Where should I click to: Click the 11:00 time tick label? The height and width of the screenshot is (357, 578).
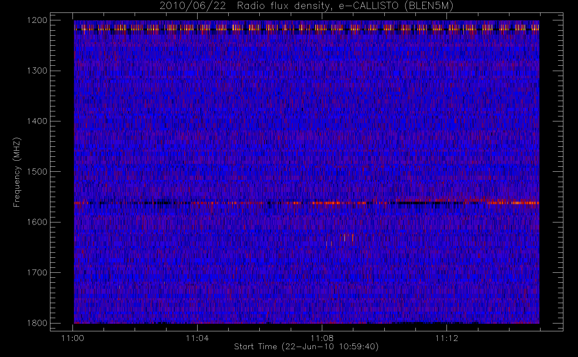click(x=73, y=338)
